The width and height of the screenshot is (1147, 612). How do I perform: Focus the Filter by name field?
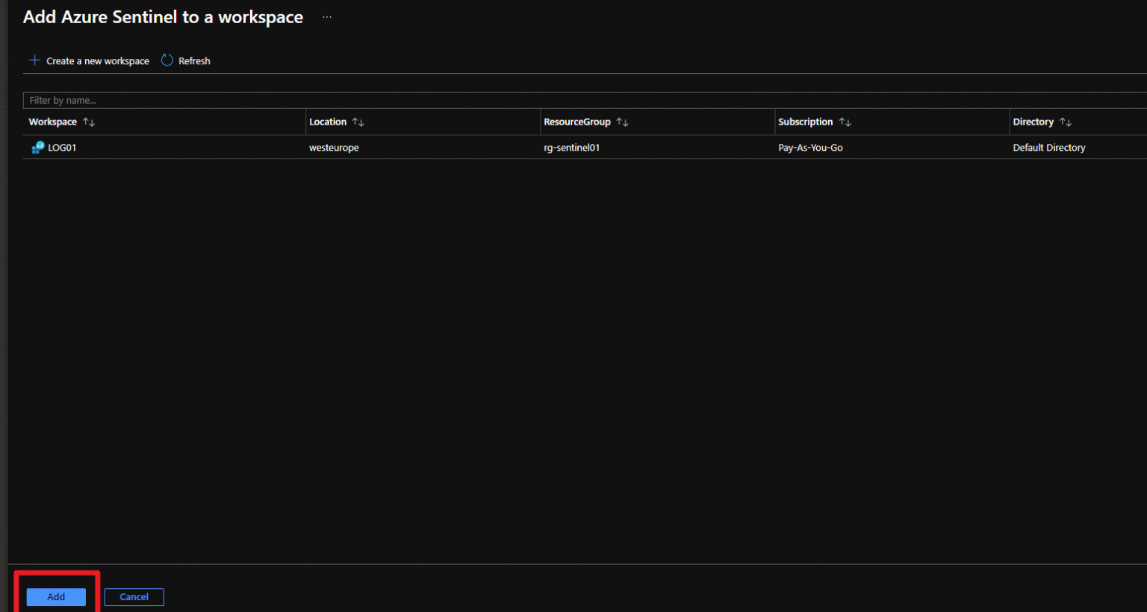click(x=585, y=100)
